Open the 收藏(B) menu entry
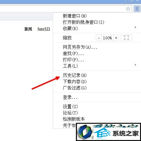This screenshot has width=141, height=141. pos(97,28)
